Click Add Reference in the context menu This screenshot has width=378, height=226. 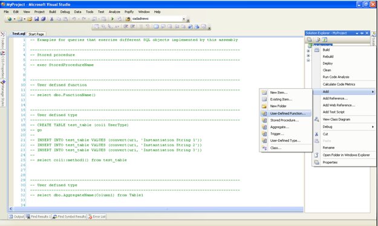coord(344,98)
